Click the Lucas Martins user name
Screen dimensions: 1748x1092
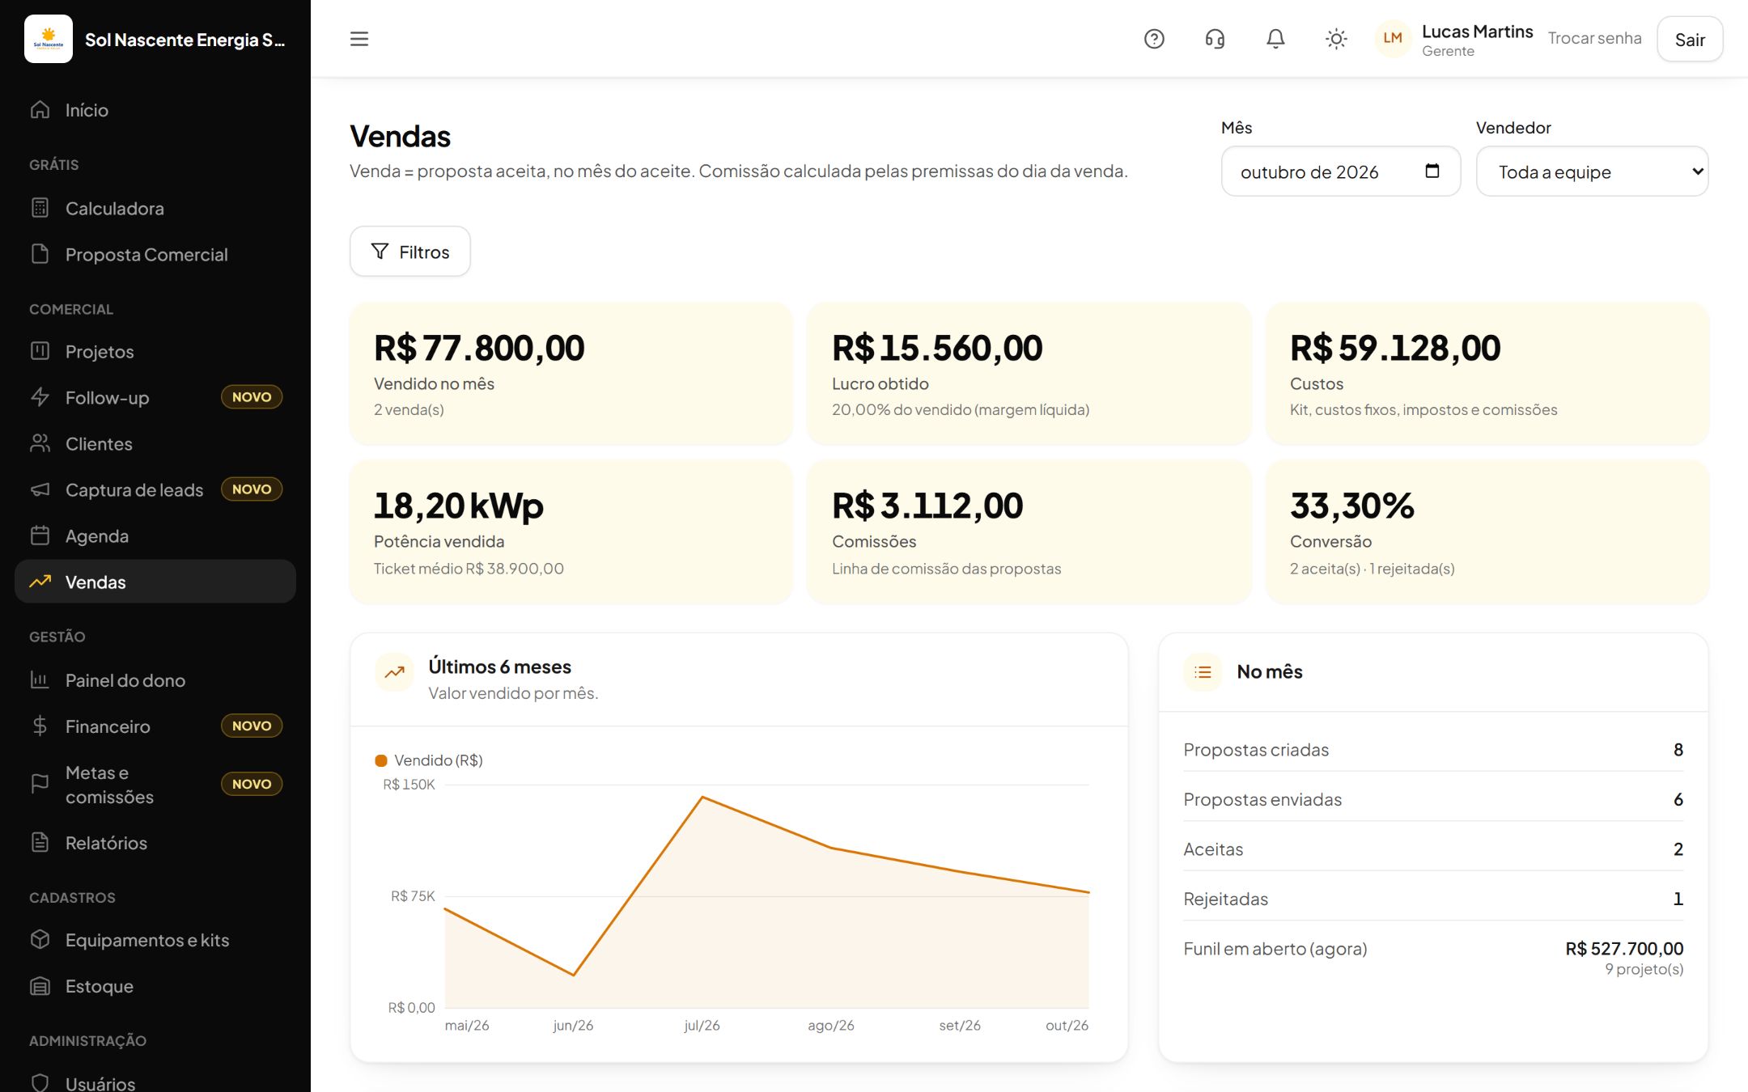point(1477,32)
